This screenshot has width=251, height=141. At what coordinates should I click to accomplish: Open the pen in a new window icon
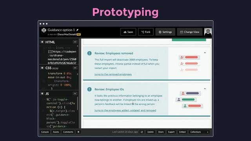142,132
